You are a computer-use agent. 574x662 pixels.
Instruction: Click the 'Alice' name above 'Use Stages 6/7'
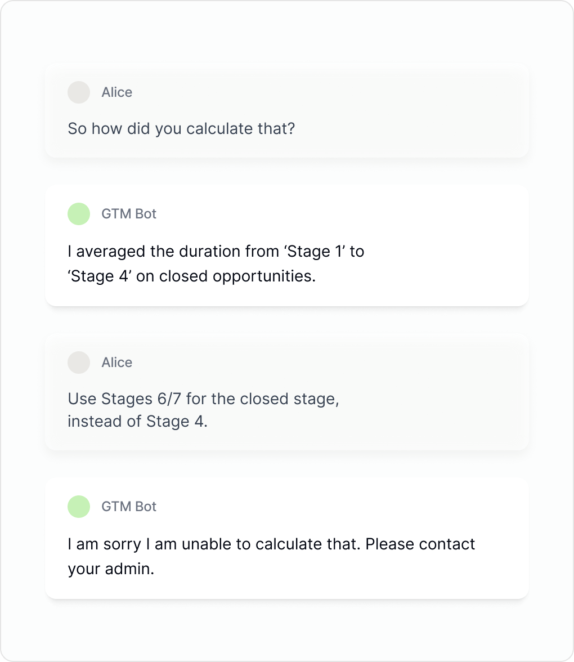point(117,363)
